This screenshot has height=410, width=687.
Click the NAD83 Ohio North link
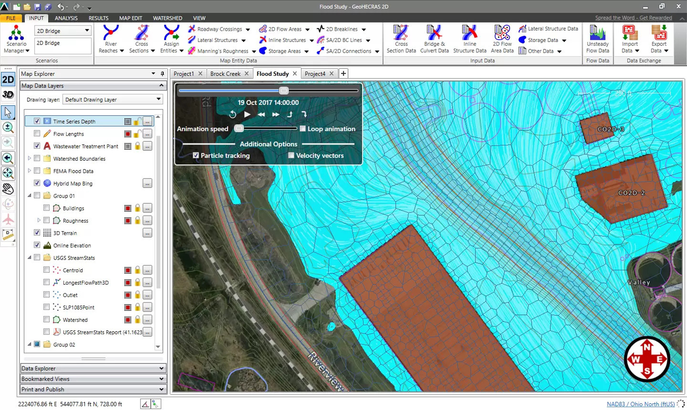click(x=641, y=404)
